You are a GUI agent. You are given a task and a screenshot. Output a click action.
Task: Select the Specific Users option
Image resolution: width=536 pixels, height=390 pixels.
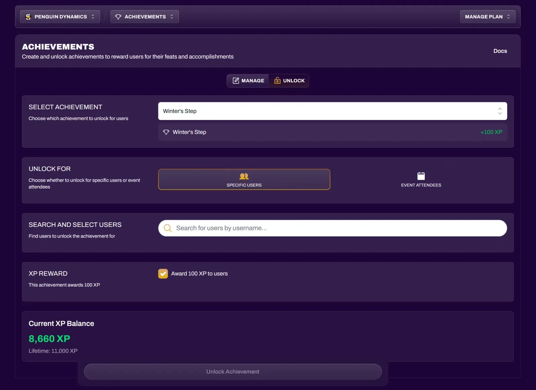coord(244,179)
